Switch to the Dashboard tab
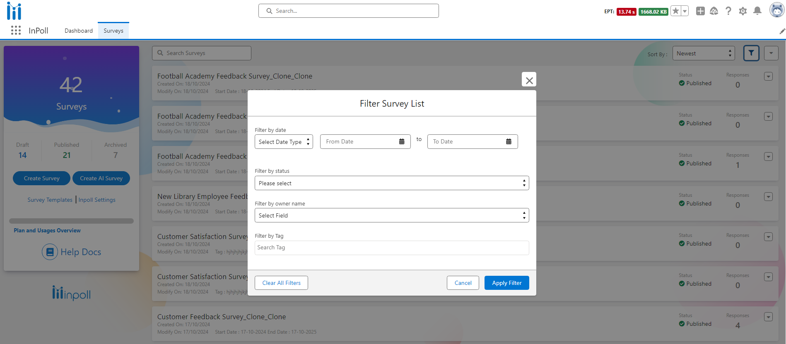 pyautogui.click(x=79, y=31)
